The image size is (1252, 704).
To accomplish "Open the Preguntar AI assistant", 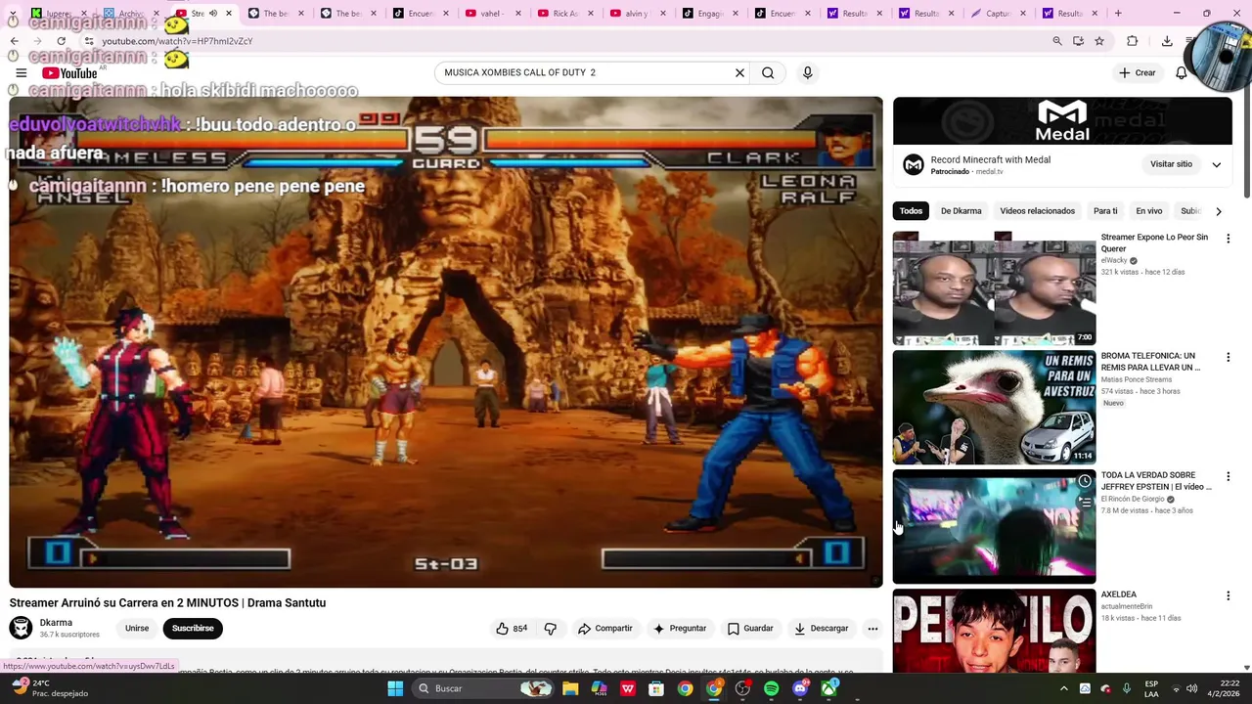I will click(680, 629).
